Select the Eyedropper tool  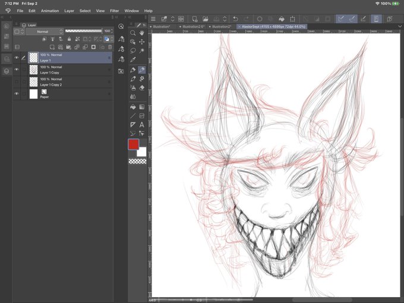coord(132,59)
